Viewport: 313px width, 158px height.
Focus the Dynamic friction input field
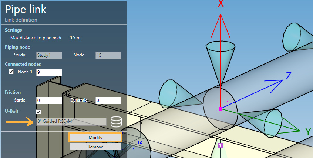[x=108, y=101]
